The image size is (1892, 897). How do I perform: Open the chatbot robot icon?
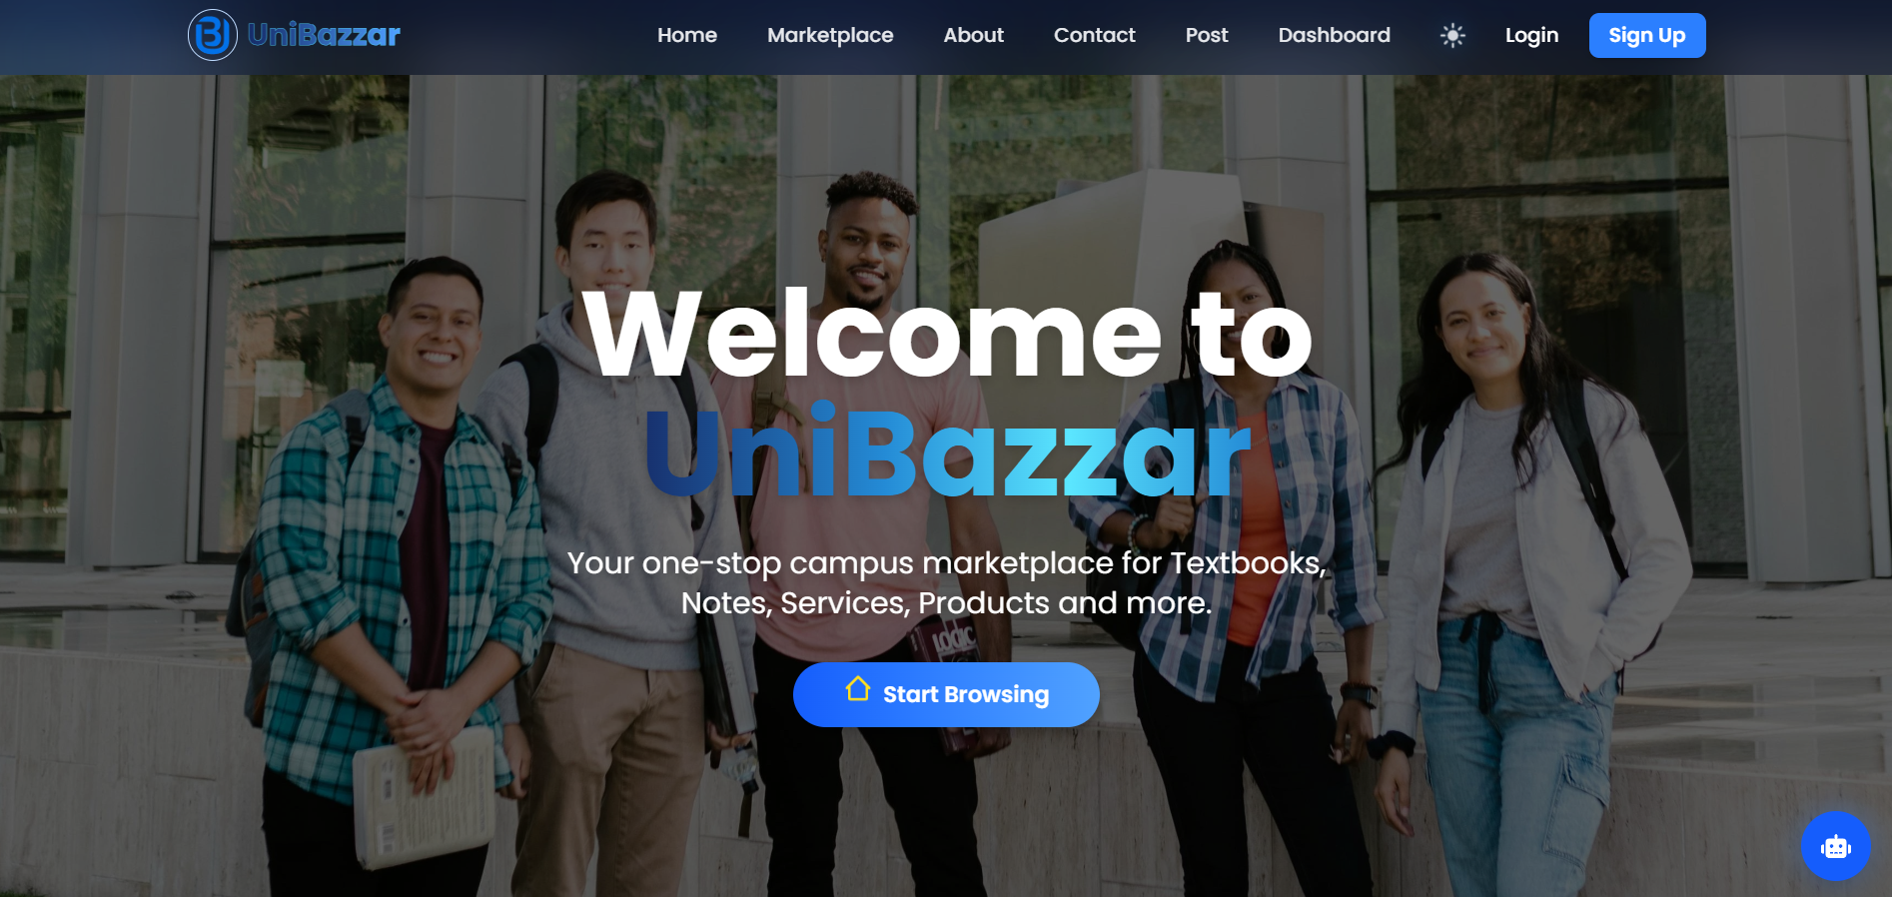click(x=1835, y=846)
